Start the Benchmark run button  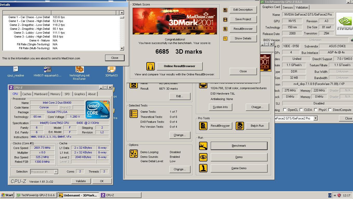click(239, 146)
